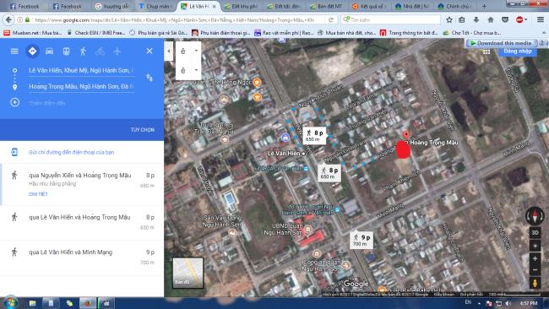This screenshot has width=549, height=309.
Task: Open TÙY CHỌN route options
Action: point(143,130)
